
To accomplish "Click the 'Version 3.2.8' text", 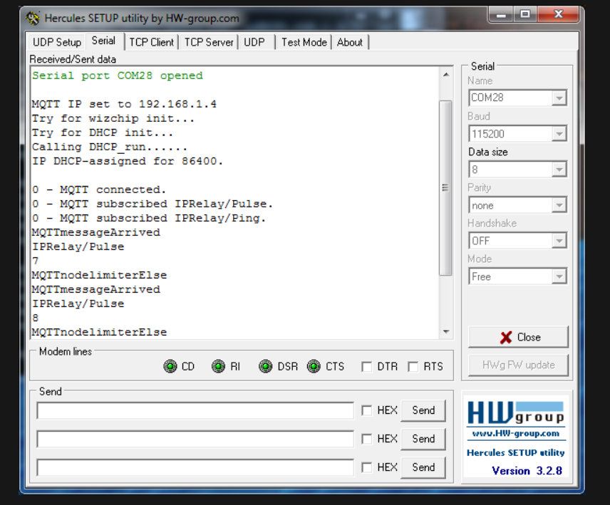I will pos(527,471).
